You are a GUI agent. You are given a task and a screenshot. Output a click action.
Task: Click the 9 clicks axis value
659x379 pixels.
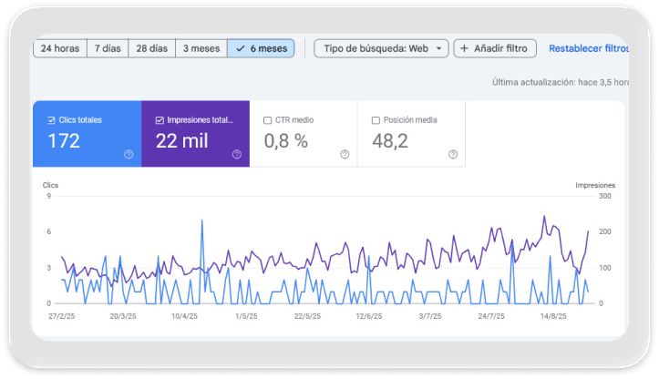(48, 196)
